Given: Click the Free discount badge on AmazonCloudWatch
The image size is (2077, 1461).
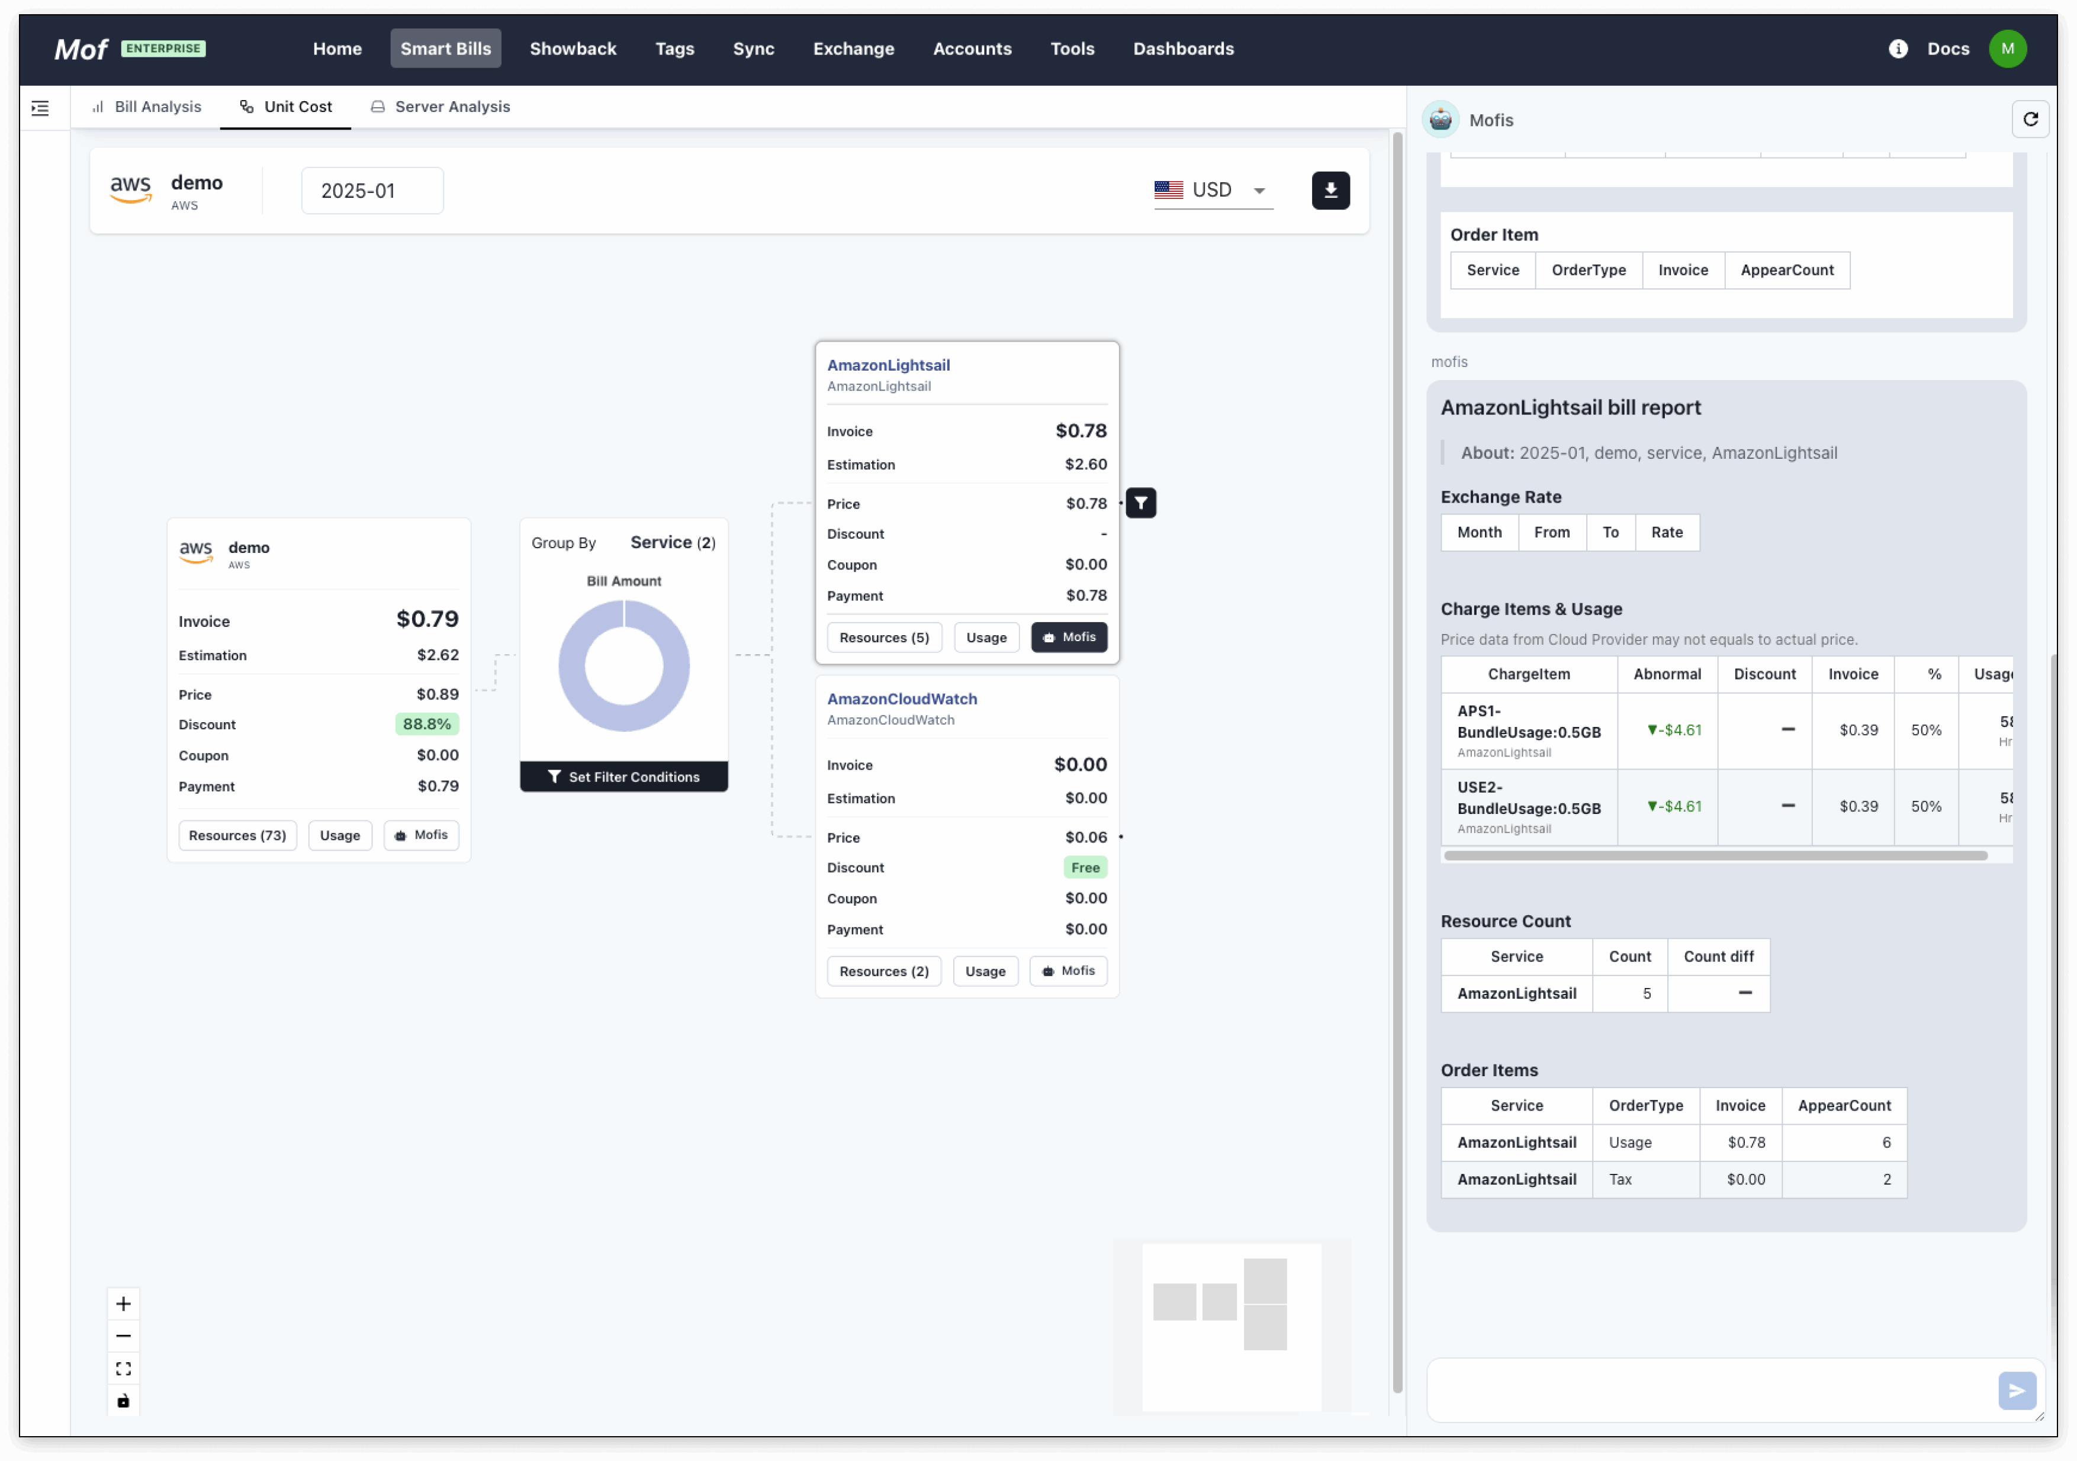Looking at the screenshot, I should (1085, 868).
